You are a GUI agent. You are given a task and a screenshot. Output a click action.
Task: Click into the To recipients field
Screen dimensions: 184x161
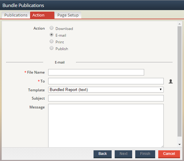click(x=106, y=81)
